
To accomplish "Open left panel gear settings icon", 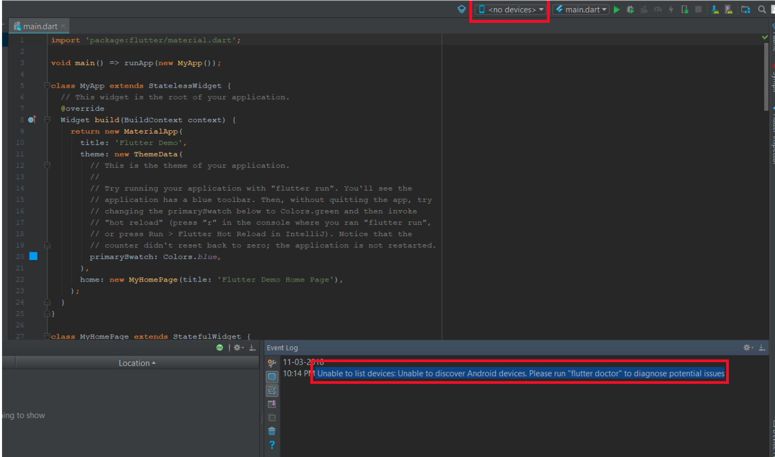I will [238, 348].
